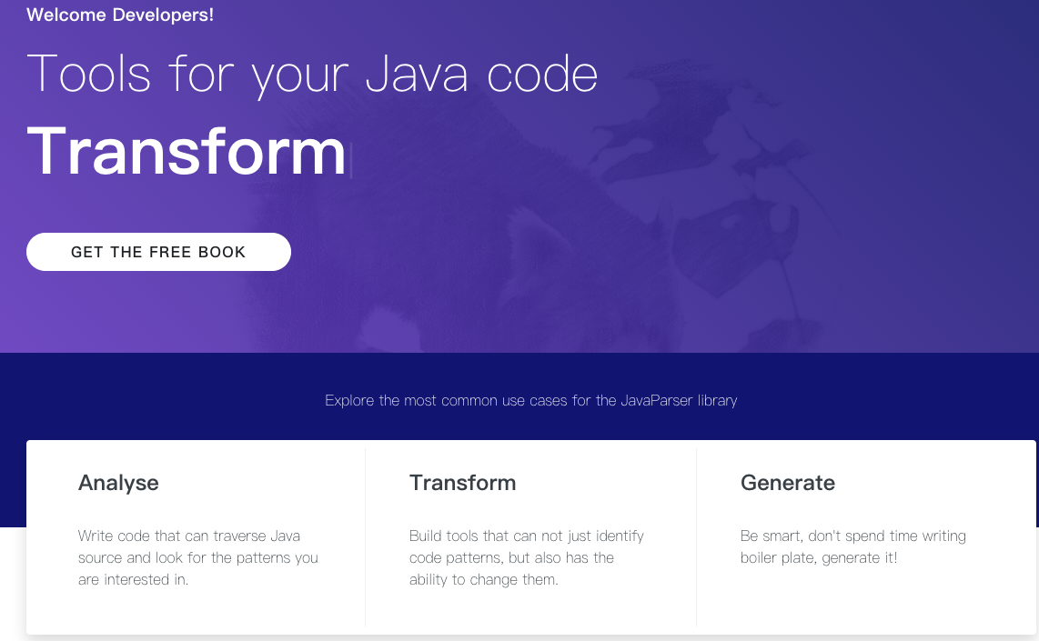Viewport: 1039px width, 641px height.
Task: Select the Welcome Developers! greeting text
Action: [120, 15]
